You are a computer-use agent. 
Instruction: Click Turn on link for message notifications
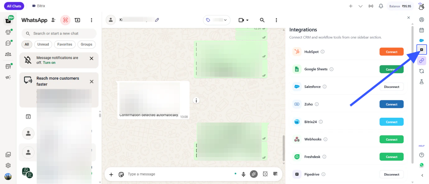tap(49, 63)
